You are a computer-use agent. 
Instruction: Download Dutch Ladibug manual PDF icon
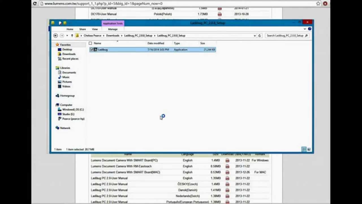click(x=227, y=196)
